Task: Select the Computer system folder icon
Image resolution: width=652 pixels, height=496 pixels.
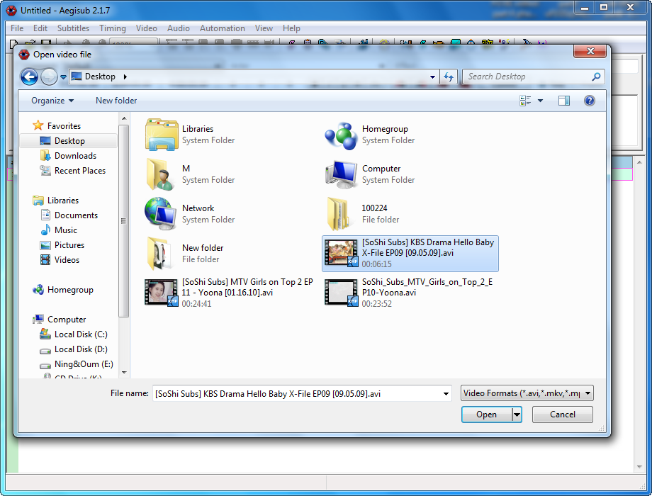Action: coord(341,174)
